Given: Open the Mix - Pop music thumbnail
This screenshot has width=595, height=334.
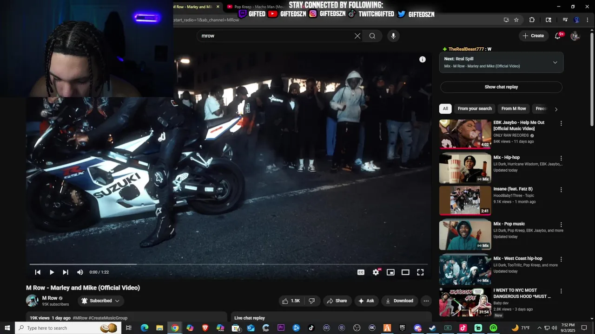Looking at the screenshot, I should tap(465, 235).
